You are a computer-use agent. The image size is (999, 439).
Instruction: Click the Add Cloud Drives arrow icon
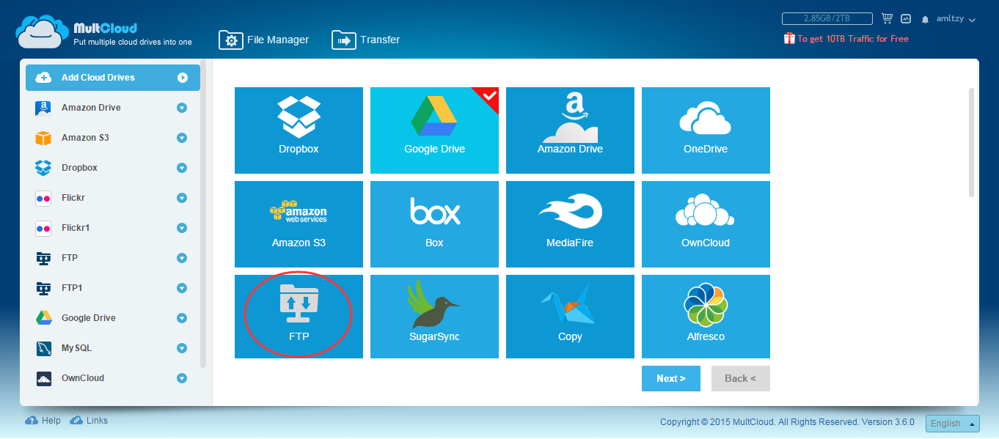(x=183, y=78)
